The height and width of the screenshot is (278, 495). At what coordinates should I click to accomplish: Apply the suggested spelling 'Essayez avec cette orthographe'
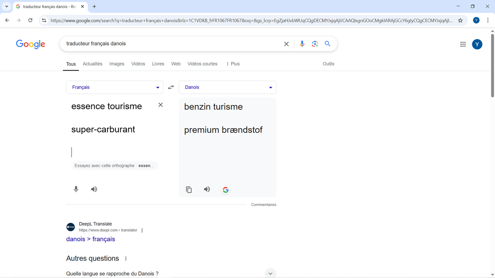pos(114,166)
